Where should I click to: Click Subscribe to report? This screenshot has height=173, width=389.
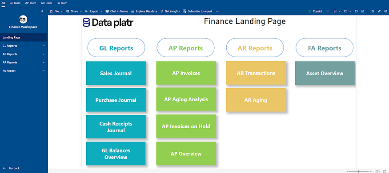[197, 11]
